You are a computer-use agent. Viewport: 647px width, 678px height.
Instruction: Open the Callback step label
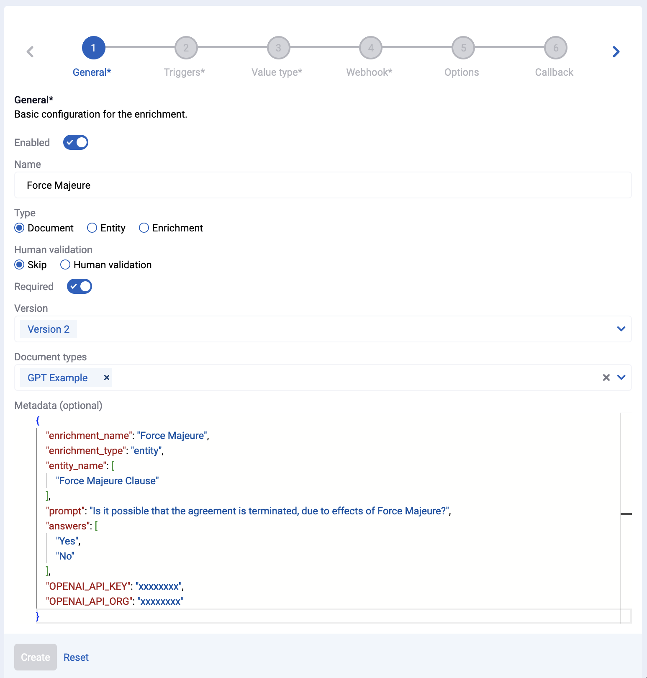pyautogui.click(x=554, y=72)
